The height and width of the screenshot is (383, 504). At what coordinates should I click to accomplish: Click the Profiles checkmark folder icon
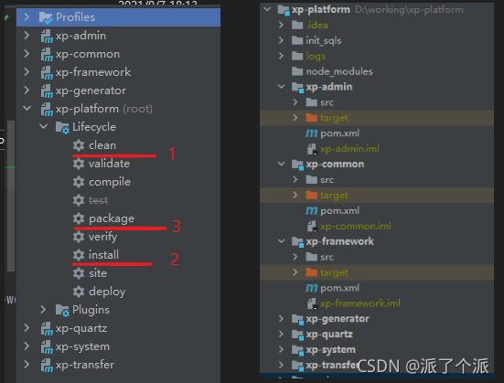[x=46, y=17]
